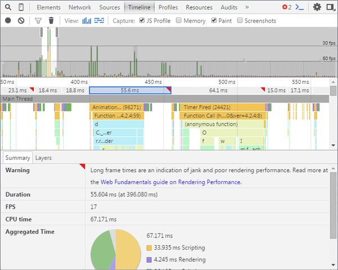Open the red error count indicator
The width and height of the screenshot is (338, 270).
(287, 7)
